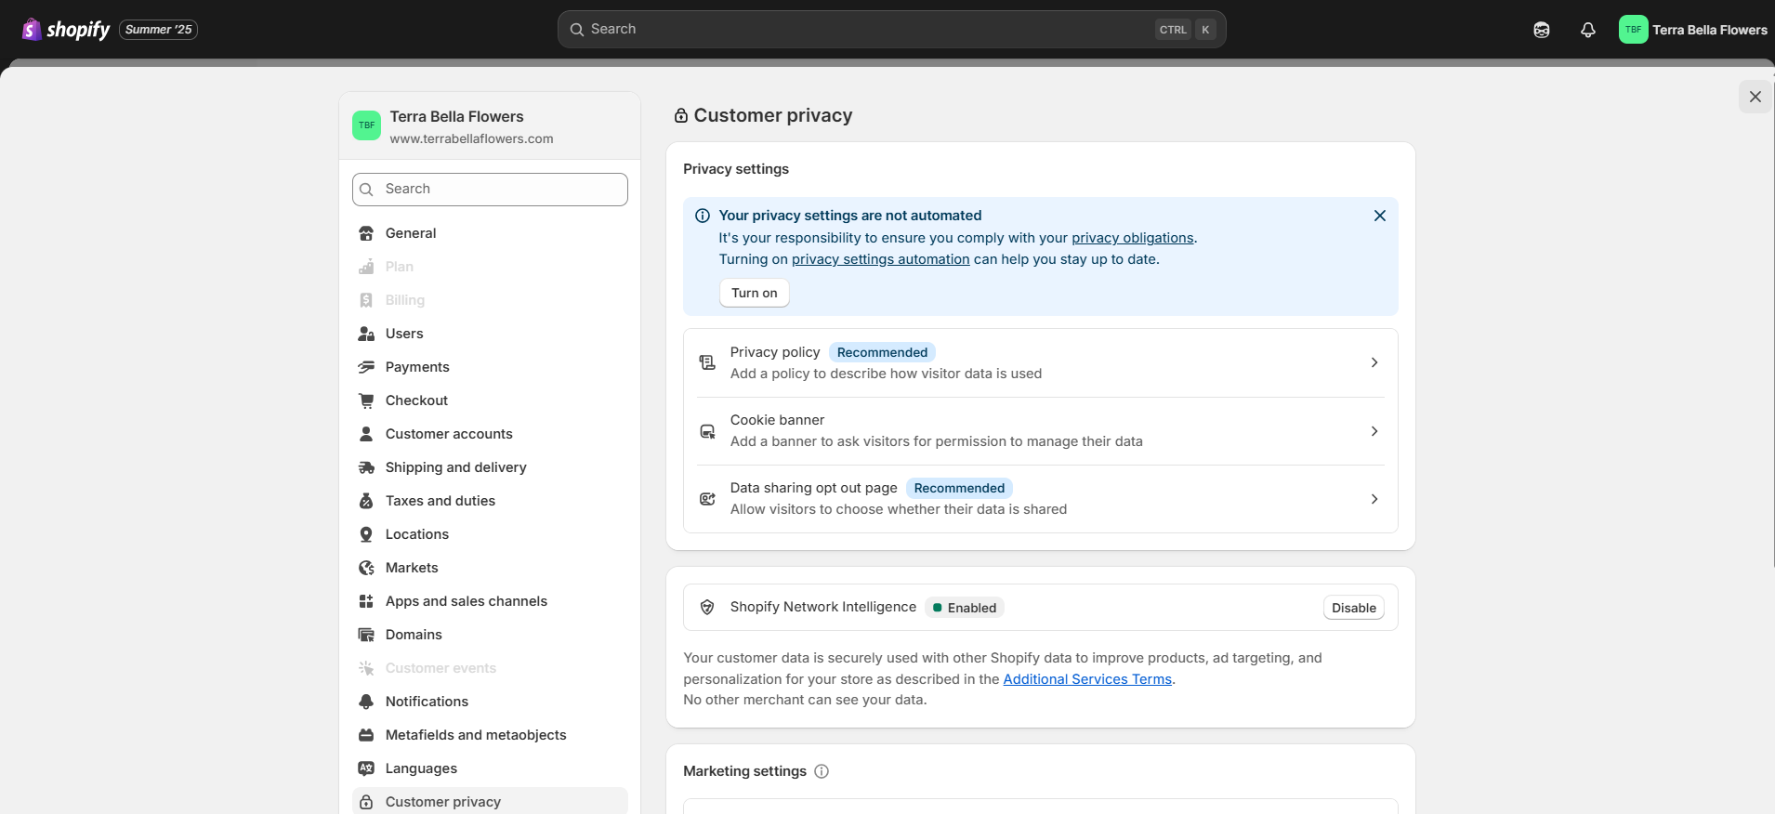Click the Shipping and delivery truck icon
The height and width of the screenshot is (814, 1775).
(366, 467)
